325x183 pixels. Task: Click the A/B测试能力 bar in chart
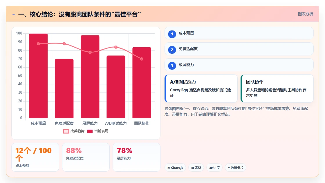point(116,87)
